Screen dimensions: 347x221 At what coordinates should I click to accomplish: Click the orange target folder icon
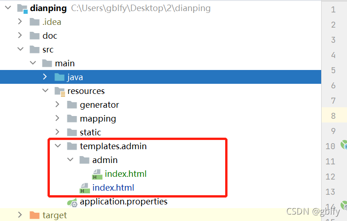pos(35,215)
